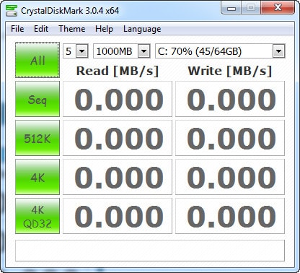Click the Seq write result value
300x273 pixels.
point(230,99)
